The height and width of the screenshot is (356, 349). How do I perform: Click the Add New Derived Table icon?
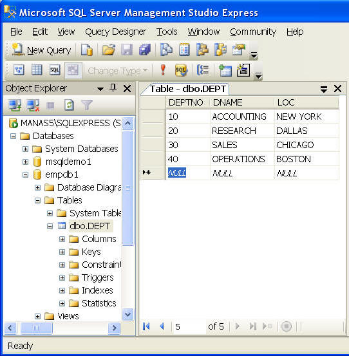[243, 70]
